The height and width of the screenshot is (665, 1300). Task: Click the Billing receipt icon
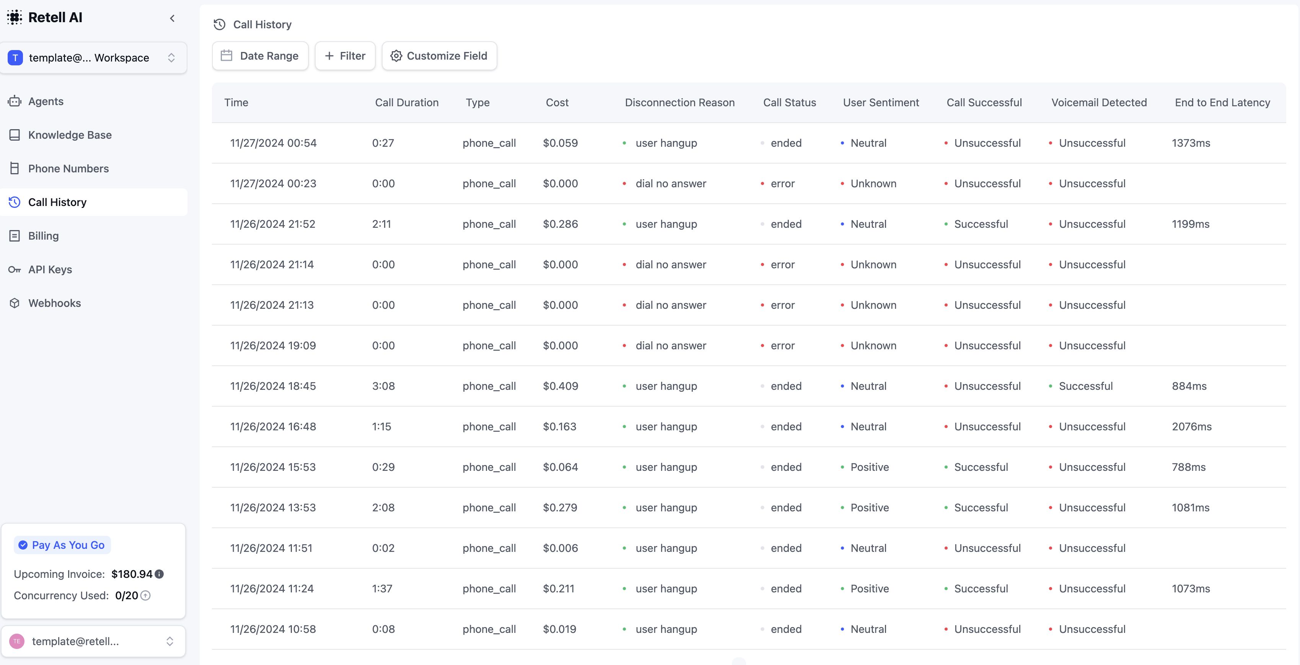tap(15, 236)
